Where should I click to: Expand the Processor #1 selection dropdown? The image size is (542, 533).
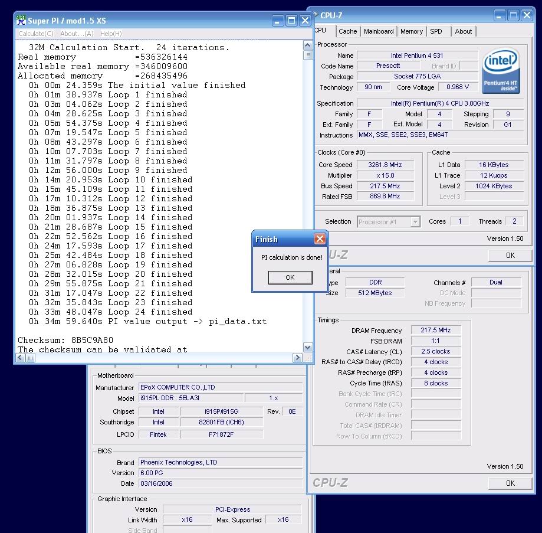(415, 222)
